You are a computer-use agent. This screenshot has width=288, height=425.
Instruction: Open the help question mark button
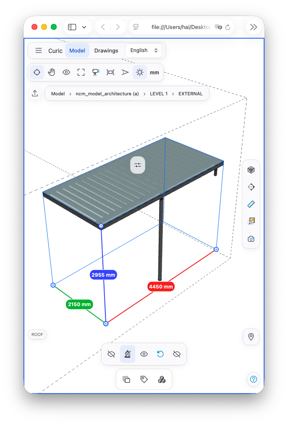254,379
